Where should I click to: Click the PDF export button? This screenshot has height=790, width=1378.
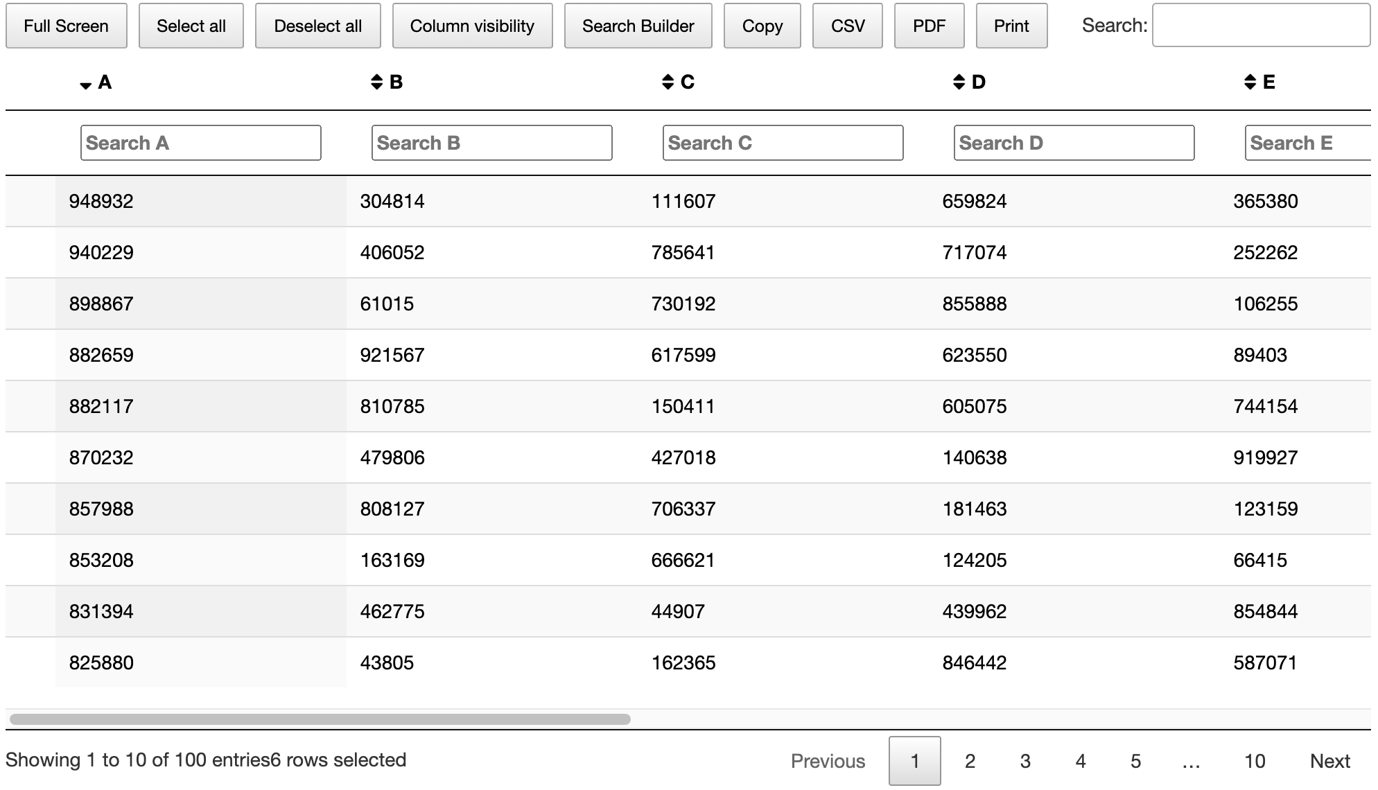928,26
